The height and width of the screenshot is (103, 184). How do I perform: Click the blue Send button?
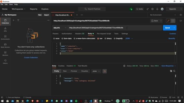[167, 28]
